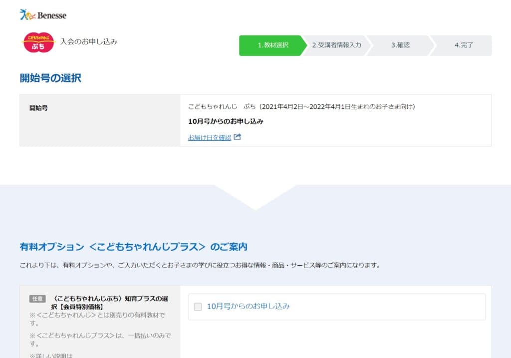Click the 知育プラスの選択【会員特別価格】label
Screen dimensions: 511x358
(x=110, y=303)
